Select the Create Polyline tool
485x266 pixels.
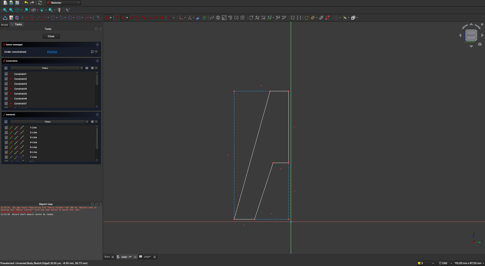coord(32,18)
